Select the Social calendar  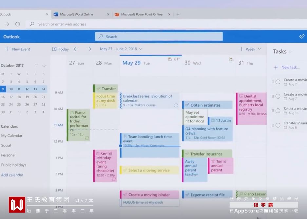point(6,145)
